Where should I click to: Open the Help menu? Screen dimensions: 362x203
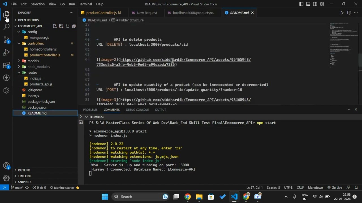point(100,4)
